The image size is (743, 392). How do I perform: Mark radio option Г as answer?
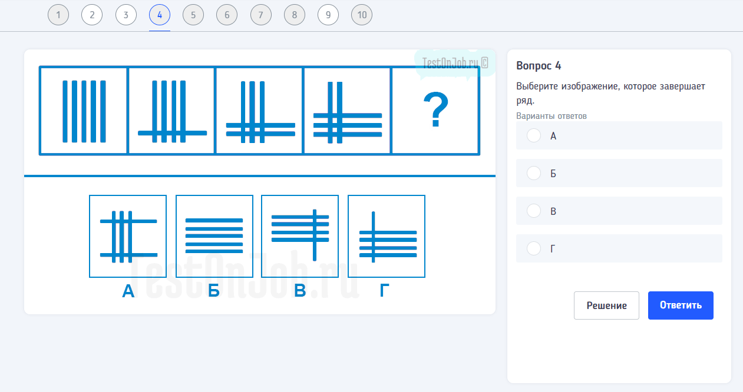pyautogui.click(x=534, y=248)
